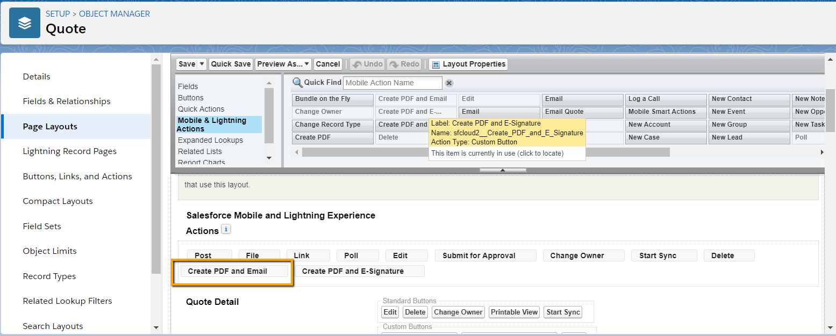Click the Setup breadcrumb link

click(58, 14)
